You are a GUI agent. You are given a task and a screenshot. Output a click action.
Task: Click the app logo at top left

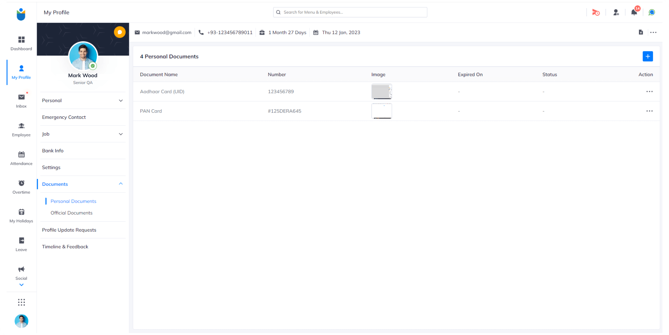21,14
